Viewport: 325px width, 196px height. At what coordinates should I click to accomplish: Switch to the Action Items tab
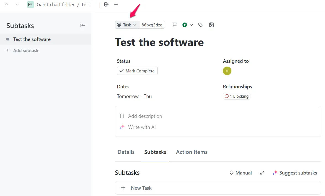point(192,152)
